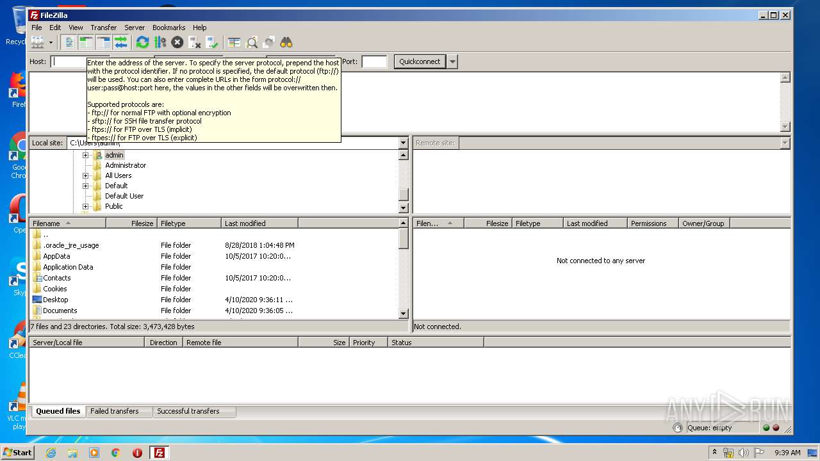Sort local files by Filesize column
The width and height of the screenshot is (820, 461).
(132, 223)
